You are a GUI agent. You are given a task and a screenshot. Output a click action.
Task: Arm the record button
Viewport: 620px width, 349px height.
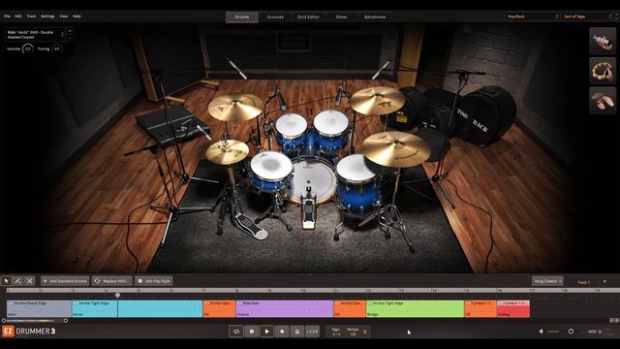tap(282, 332)
